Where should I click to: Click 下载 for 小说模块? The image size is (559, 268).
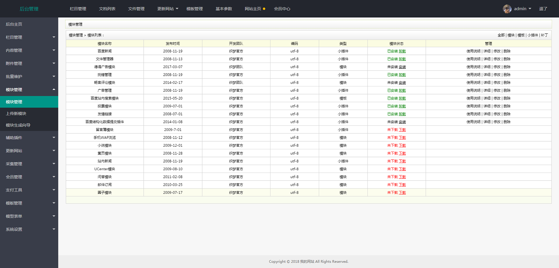coord(402,146)
